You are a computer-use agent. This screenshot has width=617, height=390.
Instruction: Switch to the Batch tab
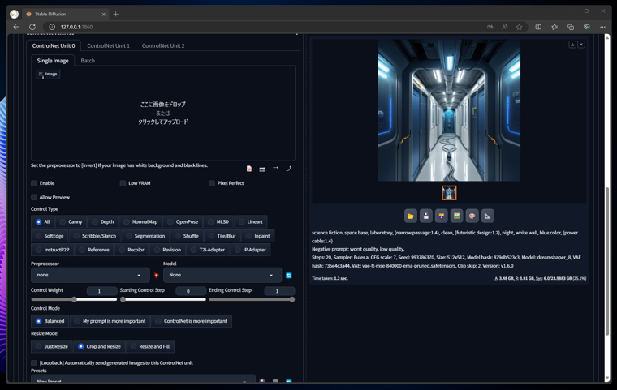point(88,61)
